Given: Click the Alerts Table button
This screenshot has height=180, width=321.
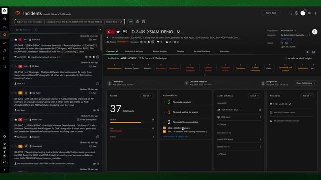Looking at the screenshot, I should (x=271, y=13).
